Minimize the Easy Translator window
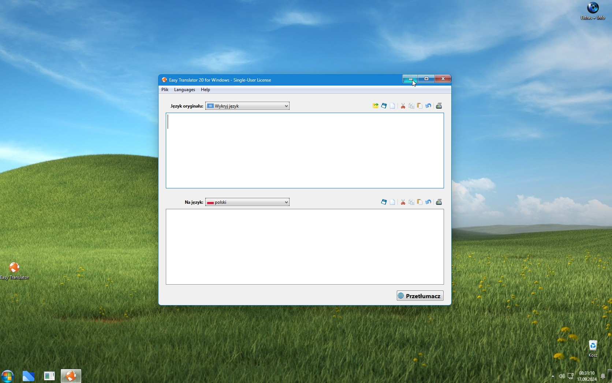 click(x=410, y=79)
